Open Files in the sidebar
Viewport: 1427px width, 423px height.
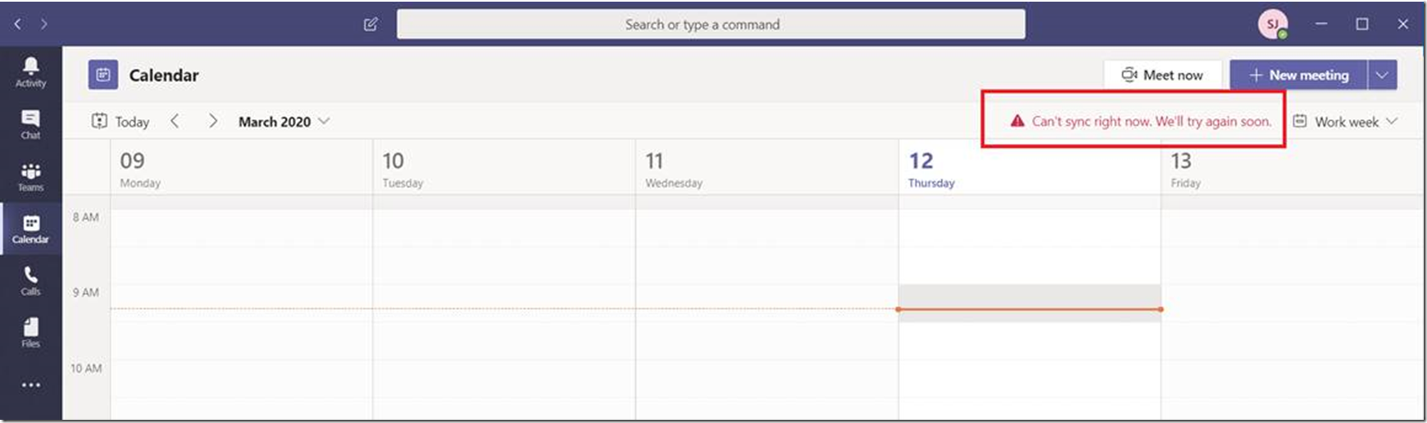point(30,333)
